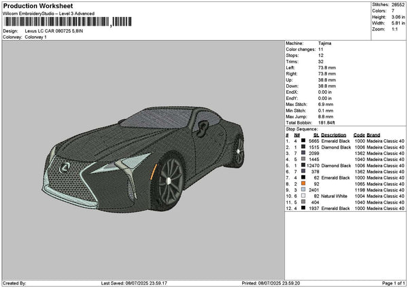Click the Stitches count 28552
This screenshot has height=288, width=408.
pyautogui.click(x=398, y=4)
